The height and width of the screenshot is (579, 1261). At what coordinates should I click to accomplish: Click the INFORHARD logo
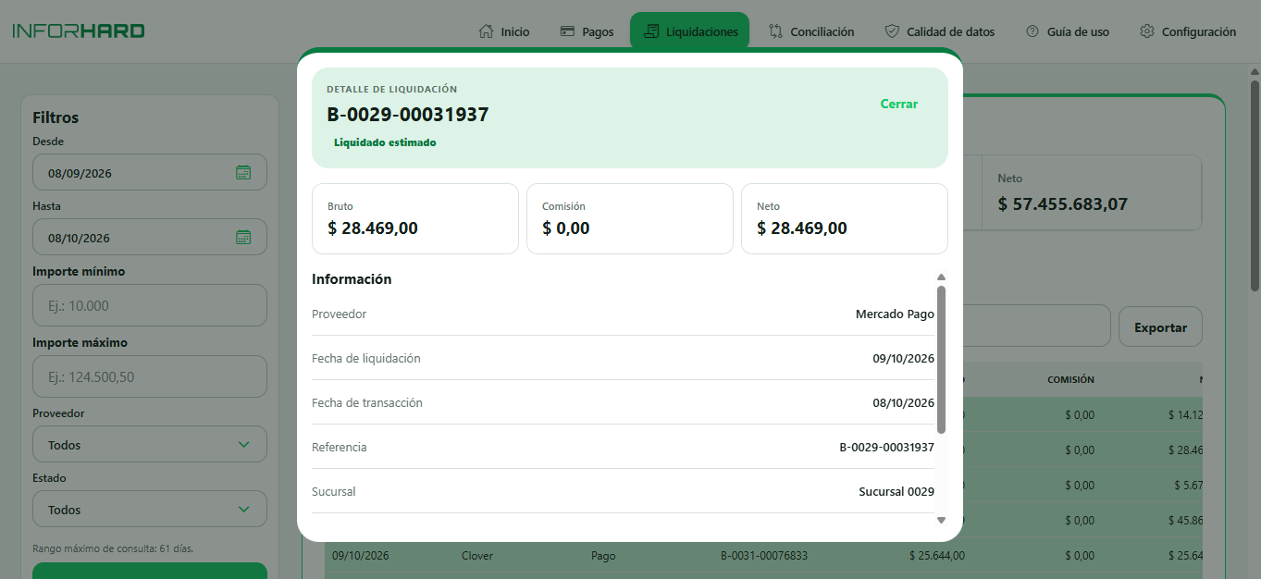tap(79, 31)
